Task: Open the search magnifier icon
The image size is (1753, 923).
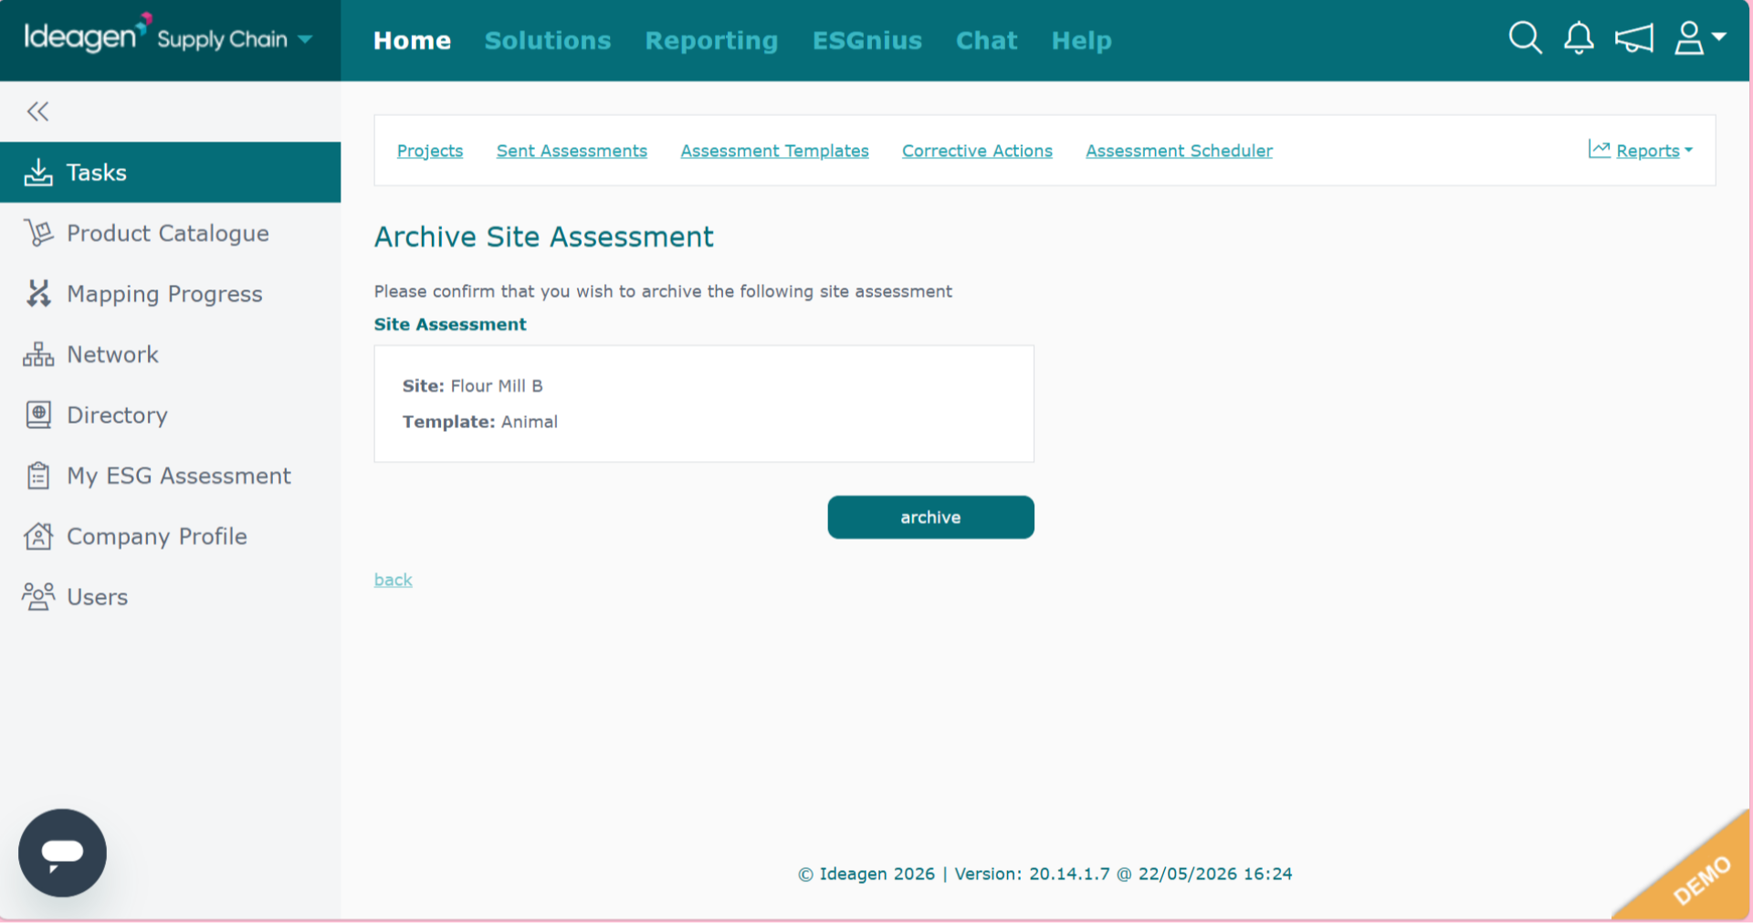Action: pos(1525,38)
